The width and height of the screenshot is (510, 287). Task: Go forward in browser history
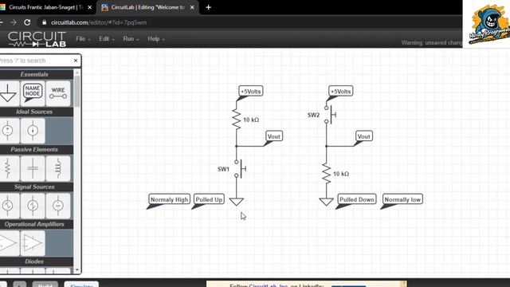[14, 22]
